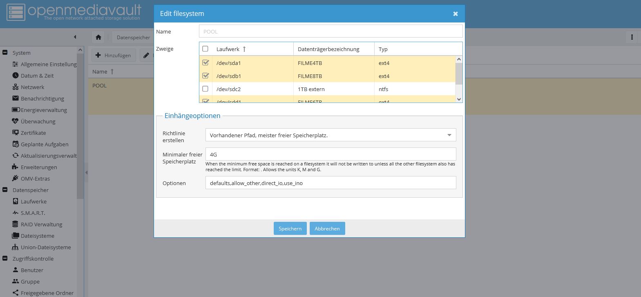
Task: Collapse the Datenspeicher tree section
Action: (x=5, y=190)
